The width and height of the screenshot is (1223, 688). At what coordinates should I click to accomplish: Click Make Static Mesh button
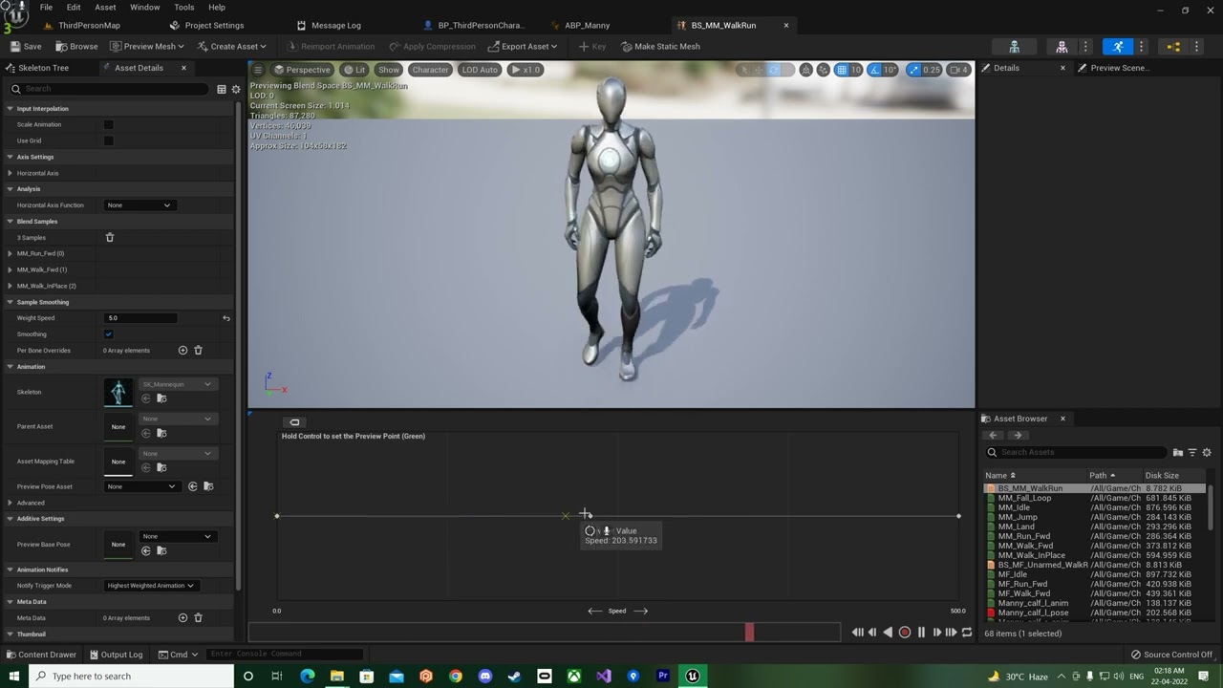point(660,46)
